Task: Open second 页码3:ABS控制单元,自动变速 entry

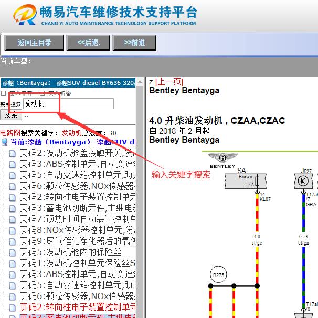Action: [x=78, y=274]
